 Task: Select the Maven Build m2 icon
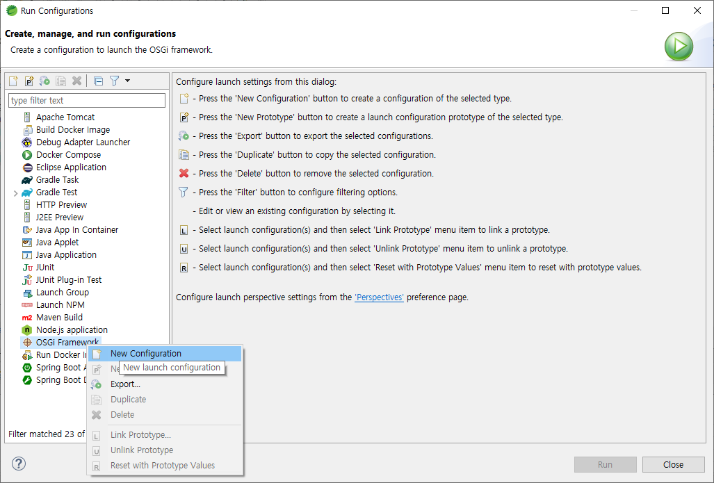click(x=27, y=318)
